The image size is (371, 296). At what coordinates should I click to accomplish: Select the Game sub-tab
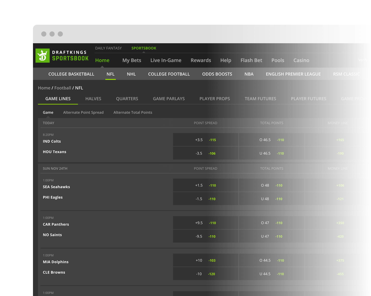[48, 112]
